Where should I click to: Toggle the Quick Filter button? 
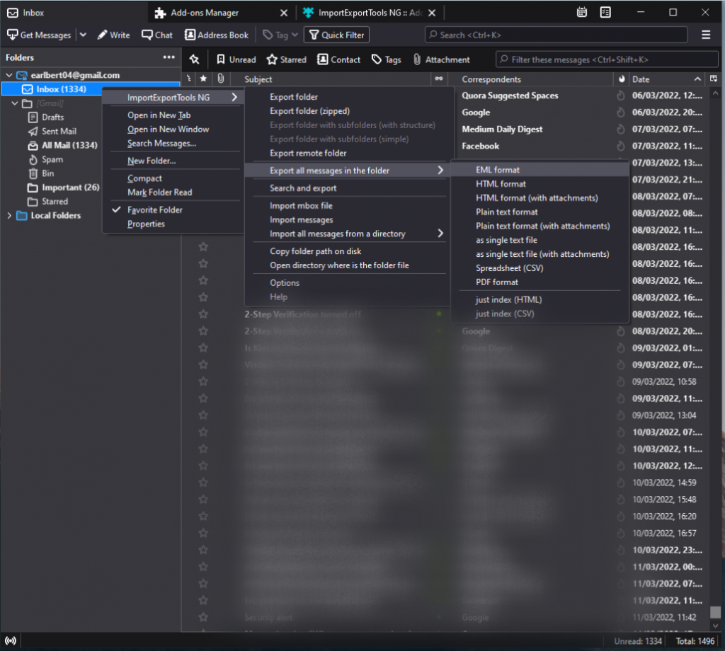pyautogui.click(x=336, y=35)
